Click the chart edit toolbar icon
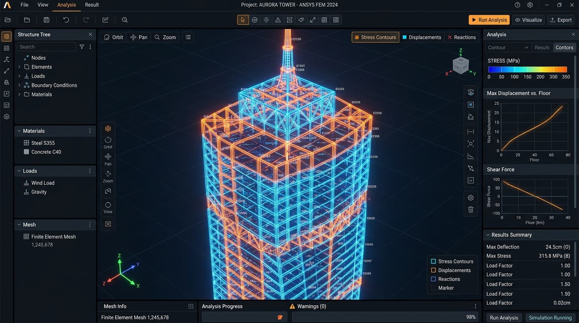 105,20
